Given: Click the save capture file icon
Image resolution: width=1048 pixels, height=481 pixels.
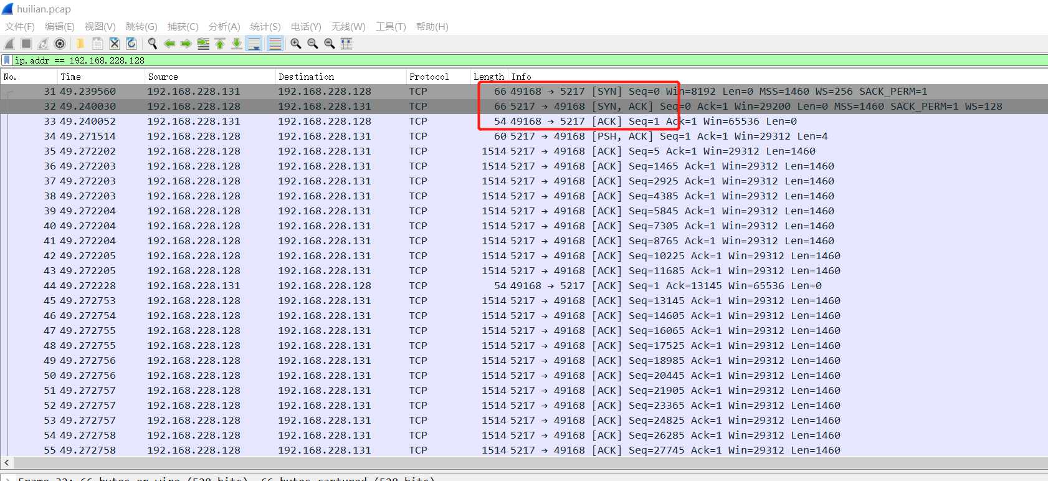Looking at the screenshot, I should [x=97, y=44].
